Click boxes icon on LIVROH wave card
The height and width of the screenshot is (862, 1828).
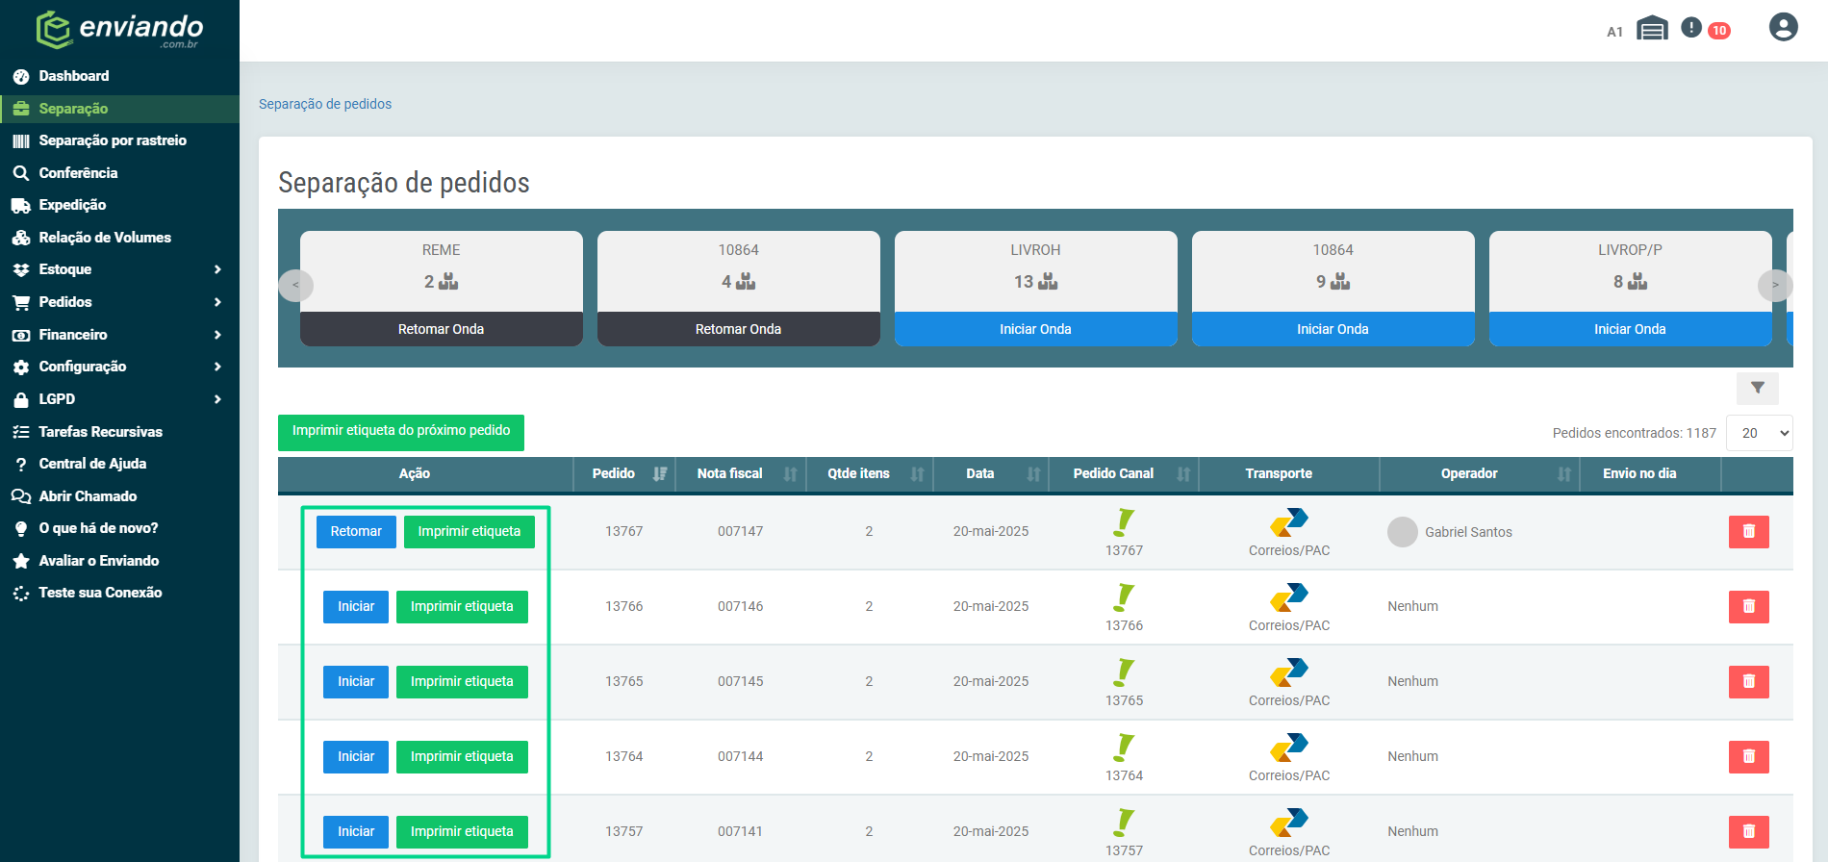(1048, 282)
